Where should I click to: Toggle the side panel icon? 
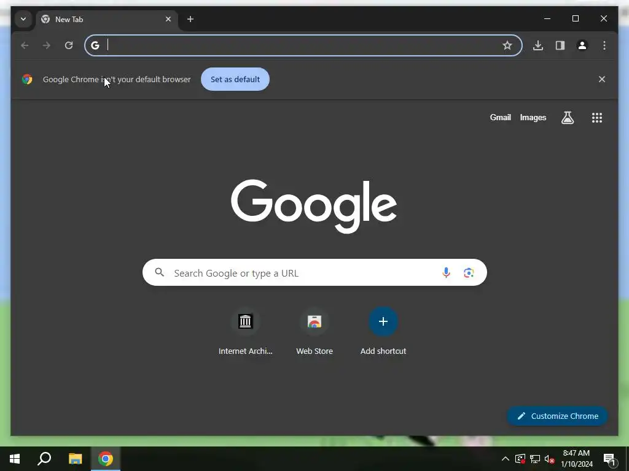coord(560,45)
